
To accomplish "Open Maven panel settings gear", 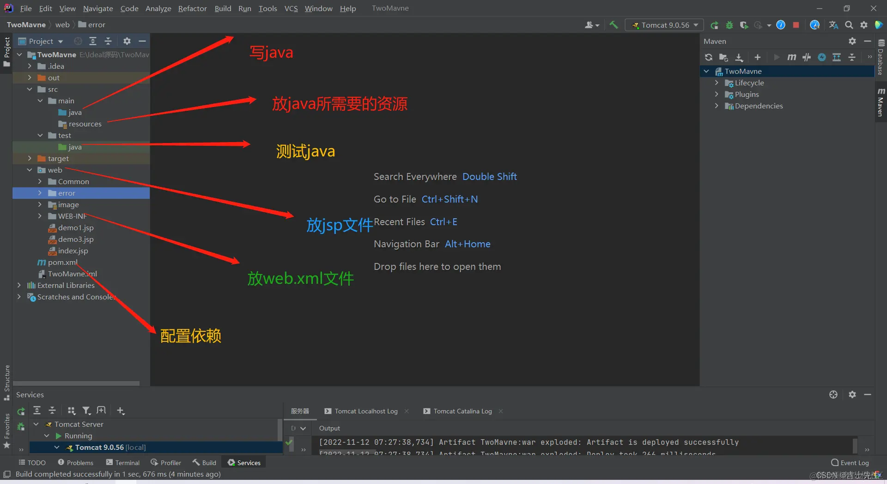I will 852,41.
